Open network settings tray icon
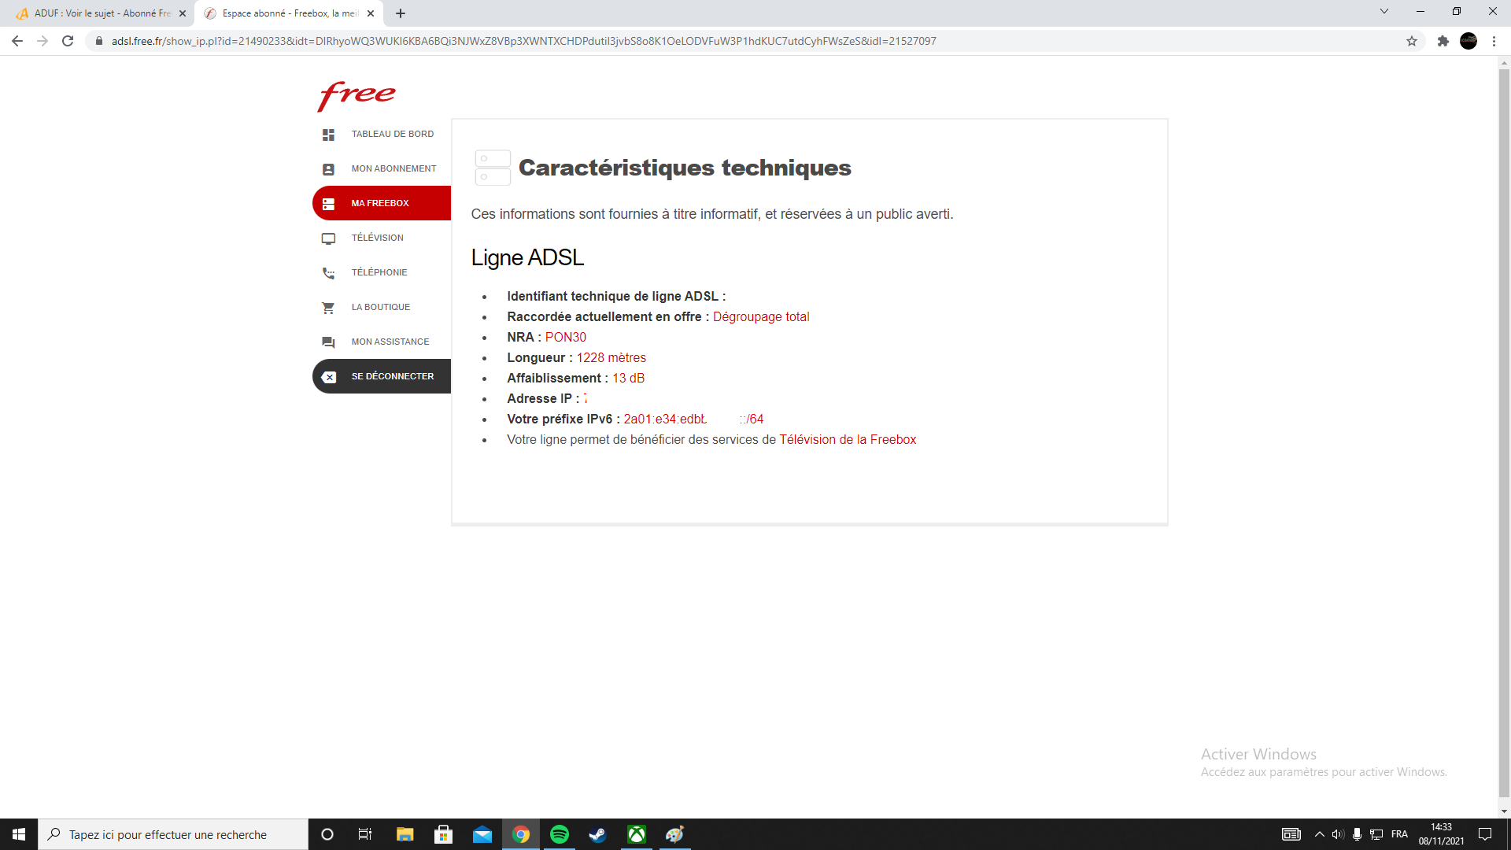 [1376, 834]
